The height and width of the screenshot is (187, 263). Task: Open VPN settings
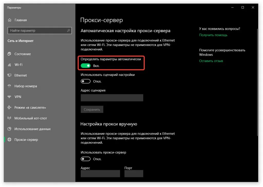tap(18, 97)
